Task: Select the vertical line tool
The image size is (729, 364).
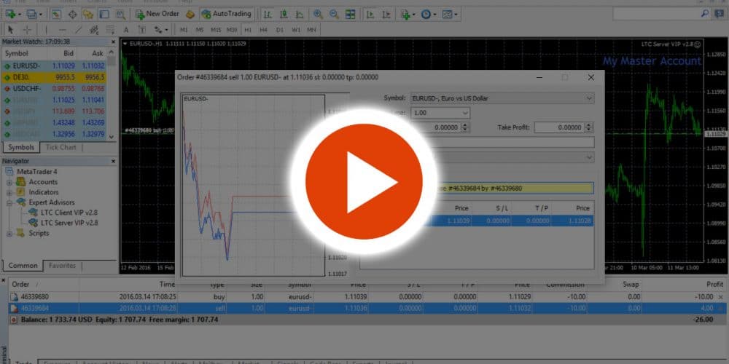Action: coord(46,30)
